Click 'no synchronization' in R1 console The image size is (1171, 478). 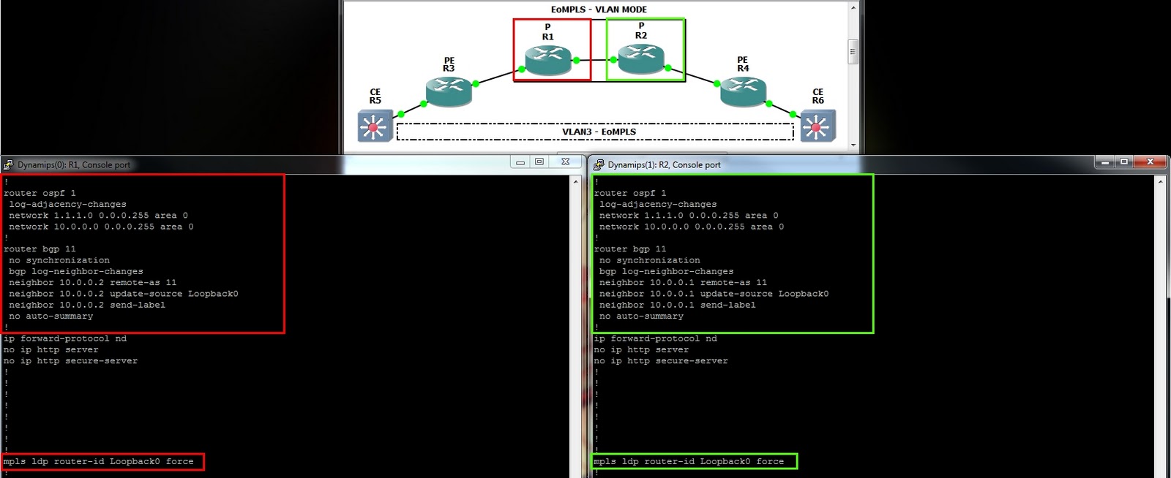[x=59, y=260]
